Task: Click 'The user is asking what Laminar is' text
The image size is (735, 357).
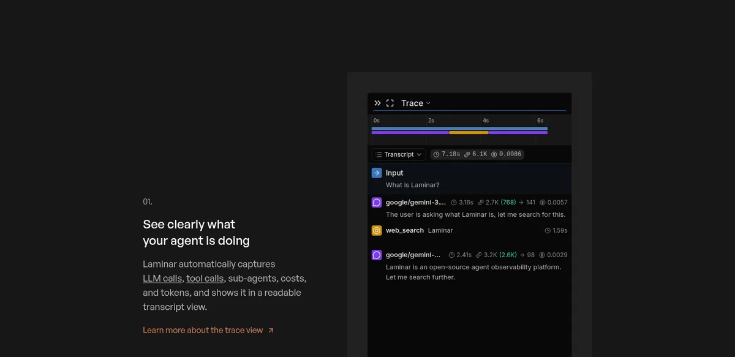Action: coord(475,214)
